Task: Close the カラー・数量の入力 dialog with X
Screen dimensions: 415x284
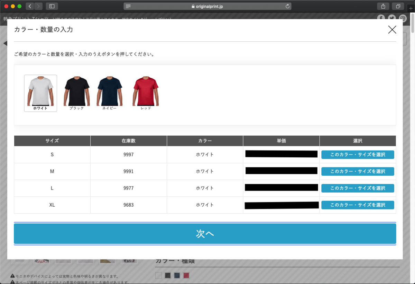Action: tap(392, 30)
